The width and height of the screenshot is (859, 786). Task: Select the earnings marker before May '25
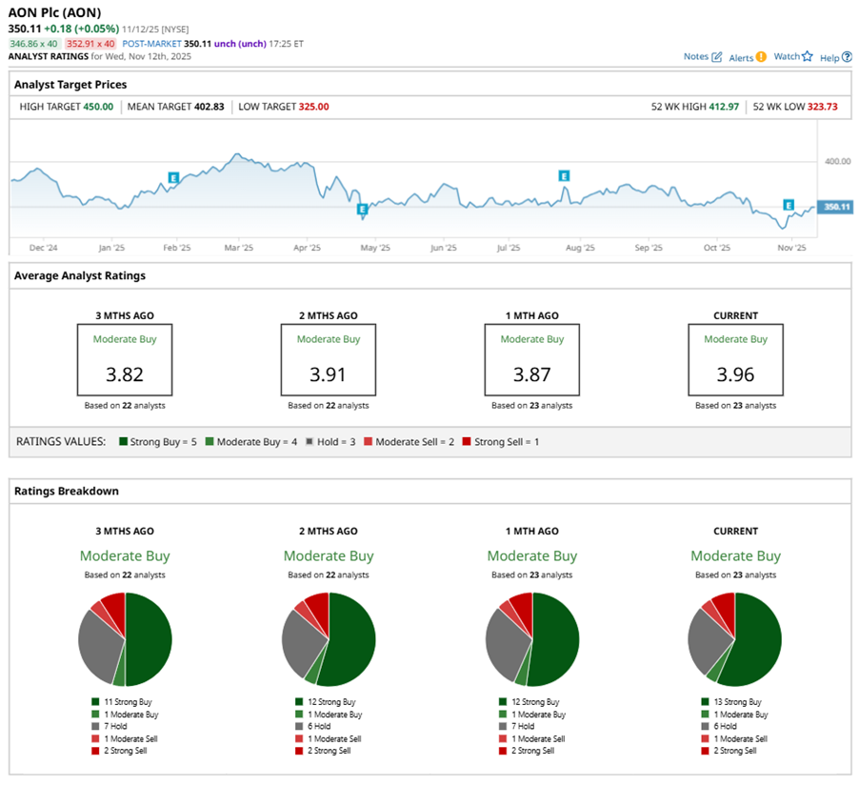click(362, 209)
